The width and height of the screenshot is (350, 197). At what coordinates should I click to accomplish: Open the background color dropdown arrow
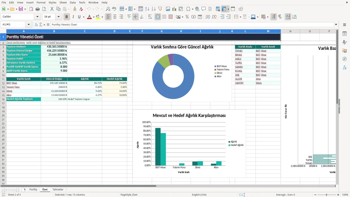(x=102, y=17)
